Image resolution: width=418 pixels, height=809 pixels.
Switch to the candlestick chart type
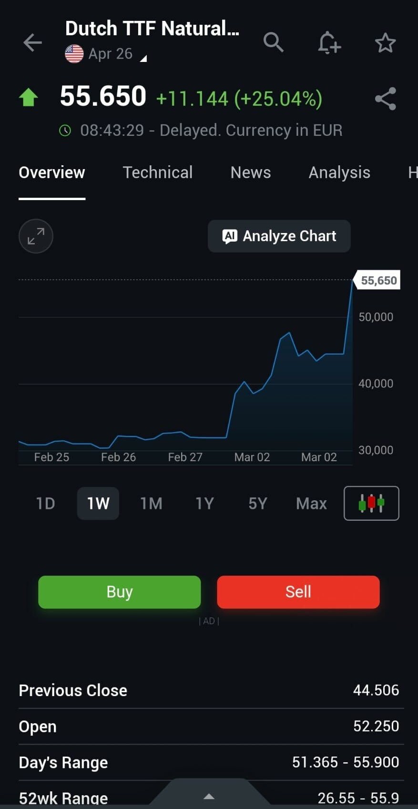(x=371, y=503)
